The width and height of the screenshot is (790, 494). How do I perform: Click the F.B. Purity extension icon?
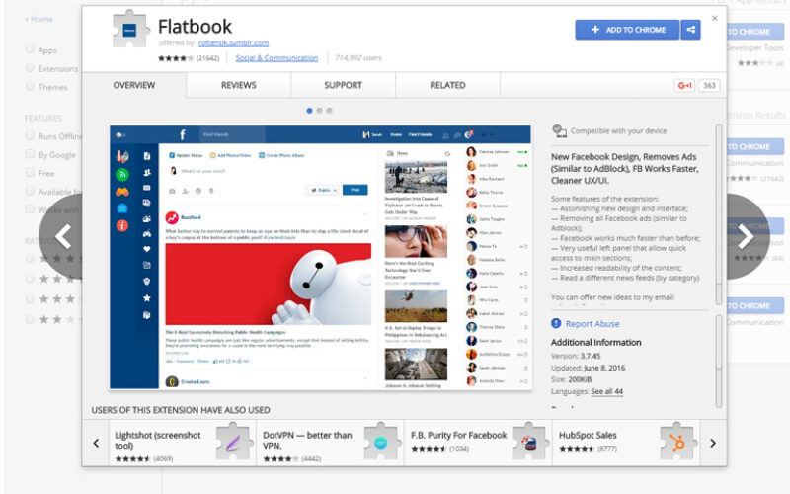(x=530, y=443)
